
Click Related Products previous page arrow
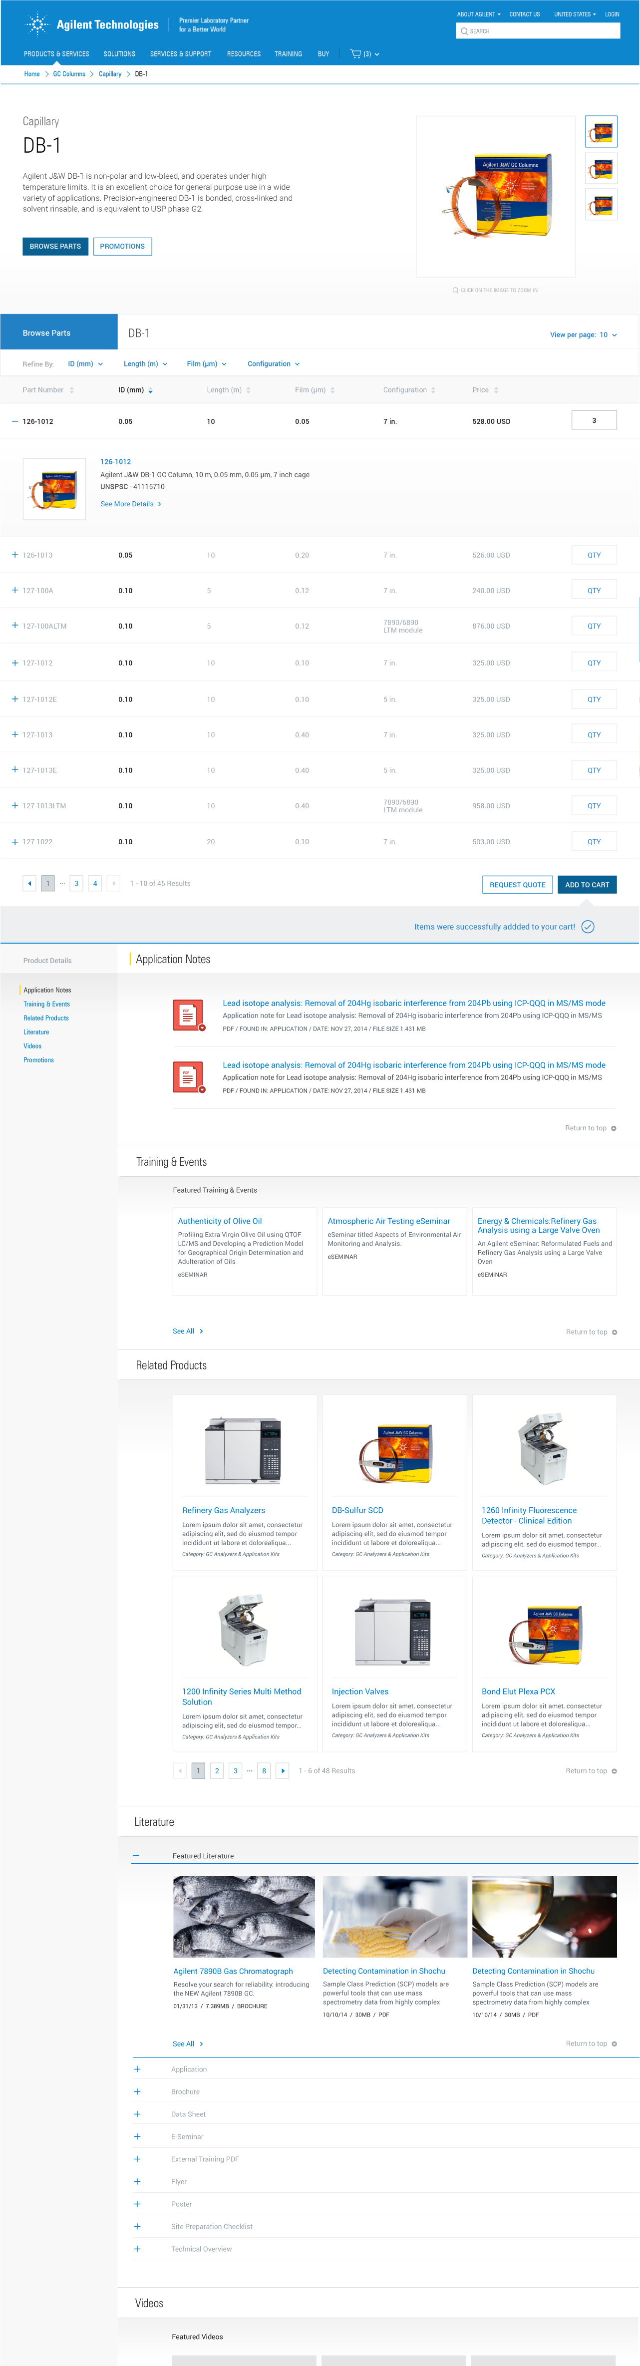point(180,1771)
